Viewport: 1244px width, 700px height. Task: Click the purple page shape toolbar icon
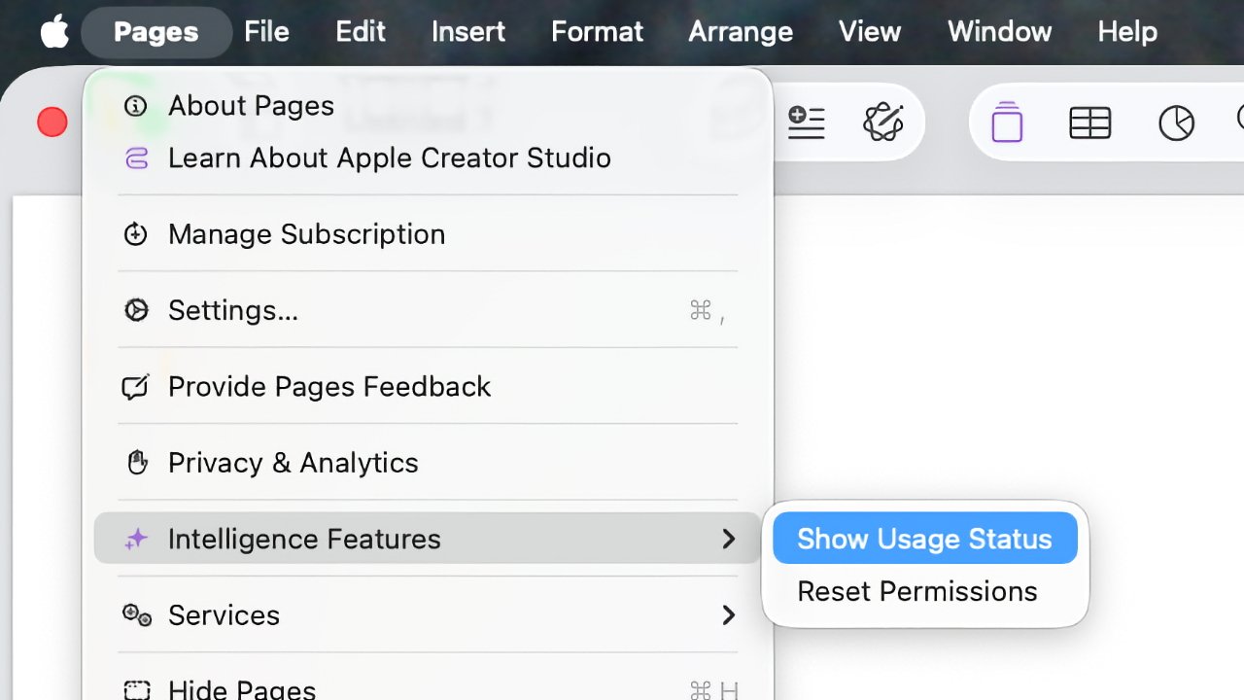pos(1007,123)
